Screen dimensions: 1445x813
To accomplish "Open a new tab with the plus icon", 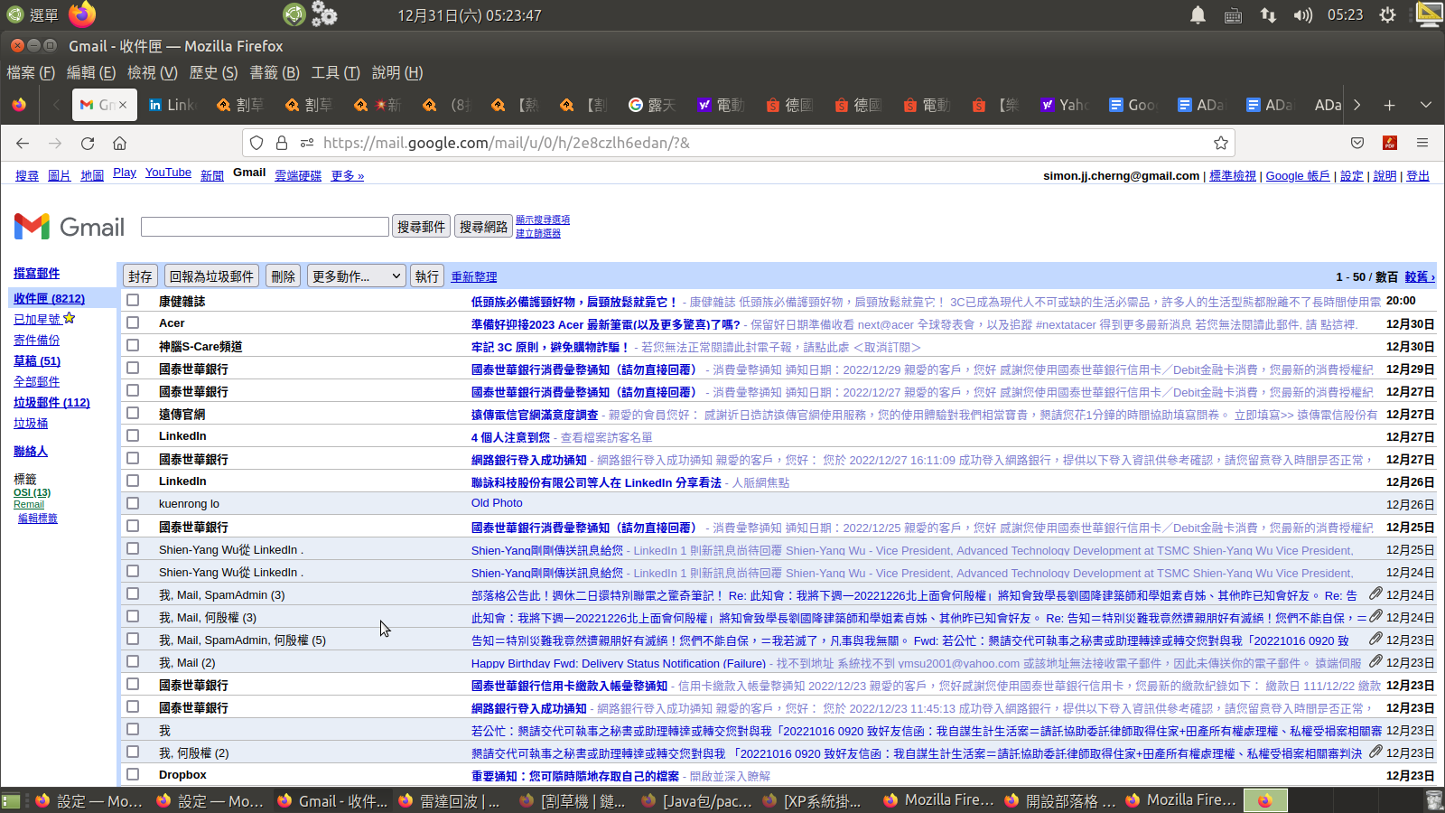I will pos(1389,105).
